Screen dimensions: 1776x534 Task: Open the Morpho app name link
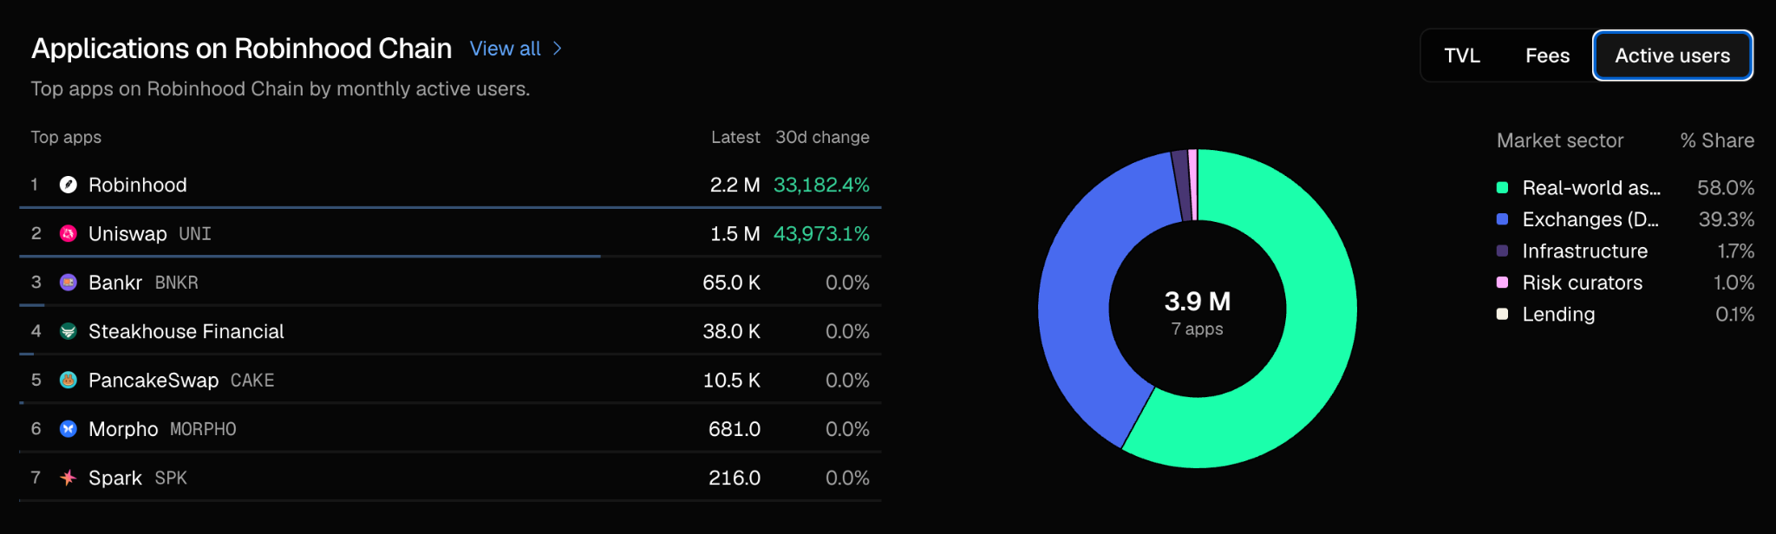point(123,429)
